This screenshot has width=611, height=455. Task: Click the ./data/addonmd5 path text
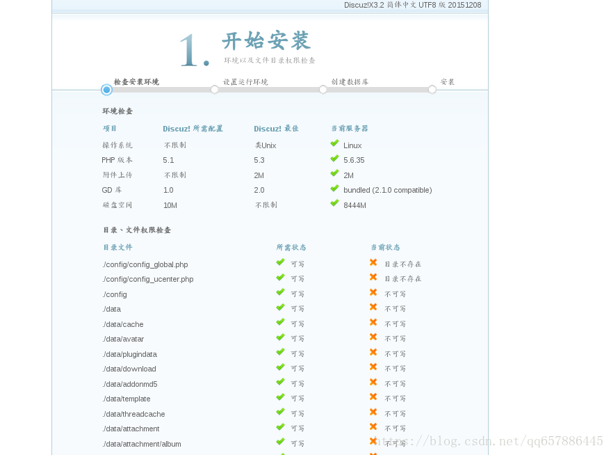(x=130, y=384)
